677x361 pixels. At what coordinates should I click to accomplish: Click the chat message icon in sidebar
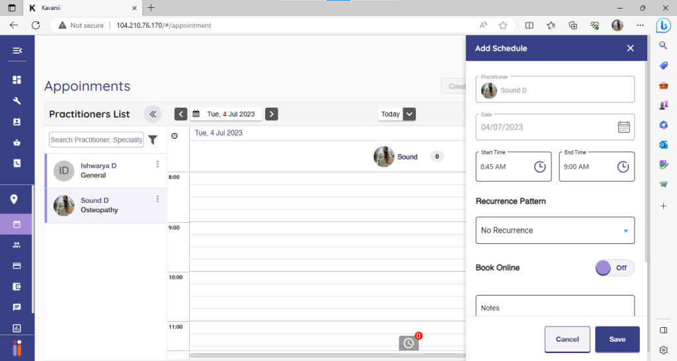(17, 307)
